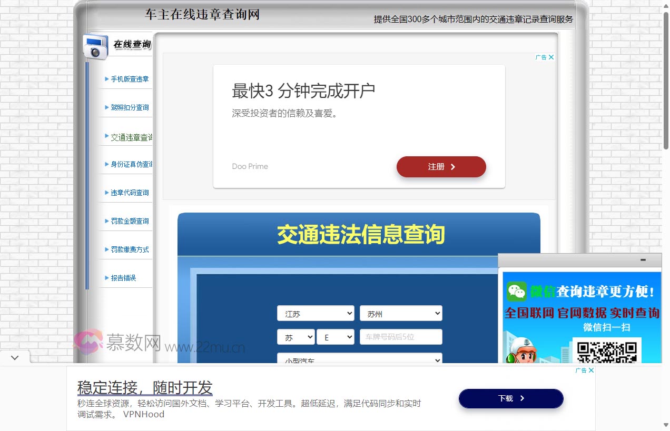670x431 pixels.
Task: Open the 江苏 province dropdown
Action: click(x=315, y=313)
